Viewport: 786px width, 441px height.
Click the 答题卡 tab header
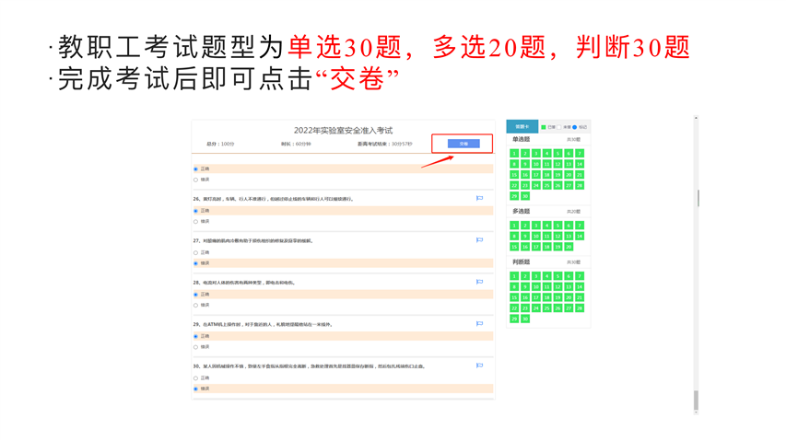522,126
